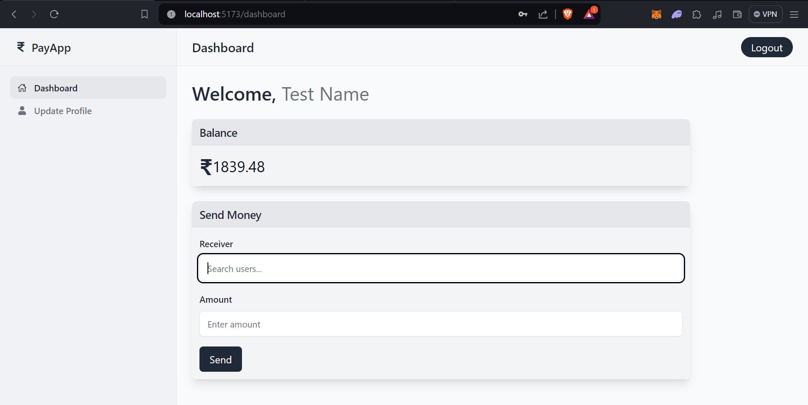The image size is (808, 405).
Task: Open Update Profile from sidebar
Action: click(63, 111)
